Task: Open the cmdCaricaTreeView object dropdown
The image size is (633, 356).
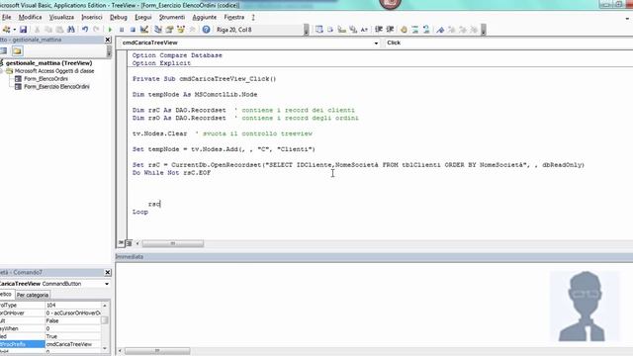Action: point(376,43)
